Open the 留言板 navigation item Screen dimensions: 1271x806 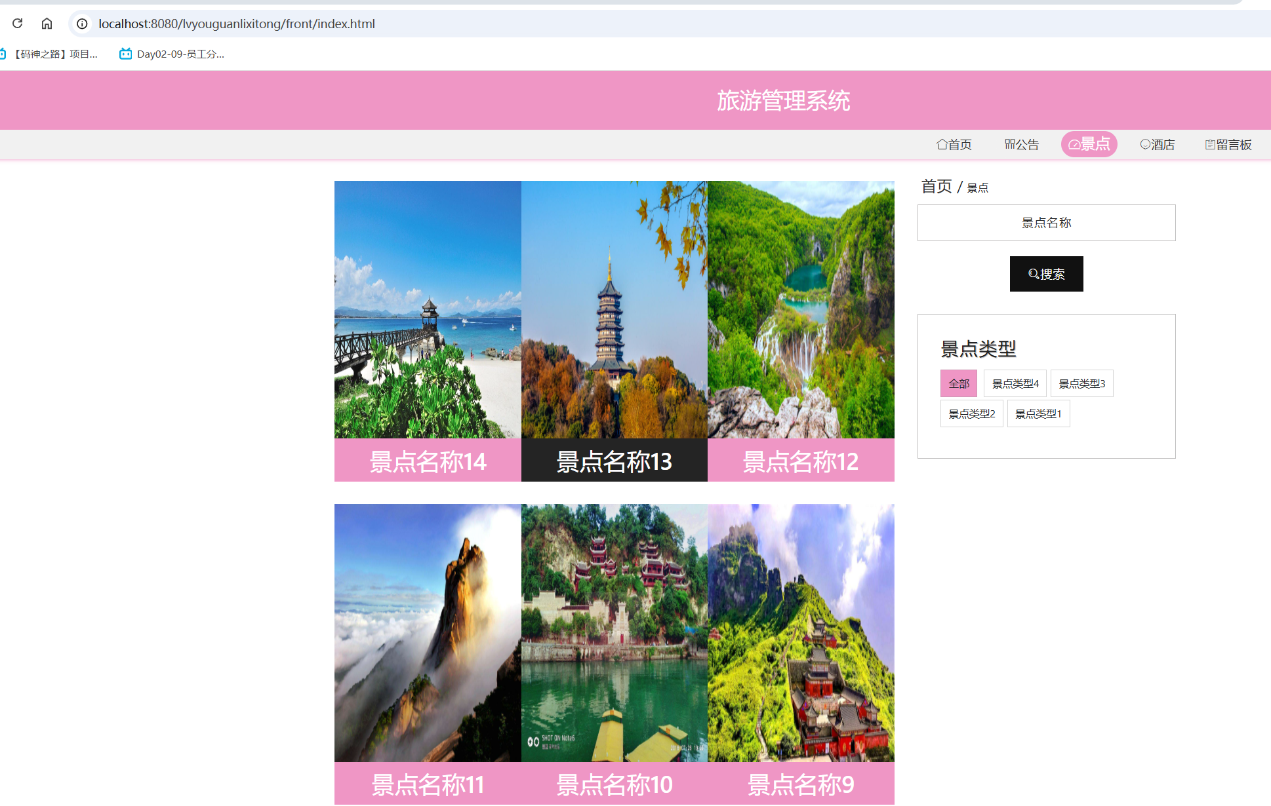tap(1228, 144)
